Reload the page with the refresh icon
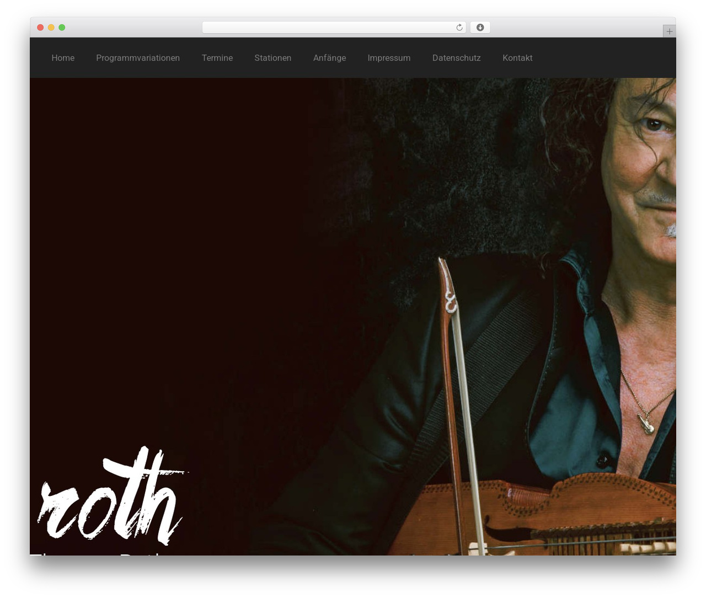The height and width of the screenshot is (598, 706). 459,28
